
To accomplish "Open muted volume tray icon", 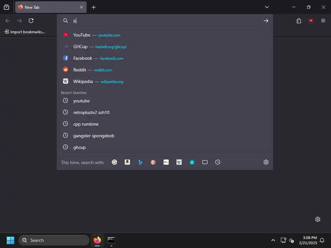I will click(x=292, y=240).
